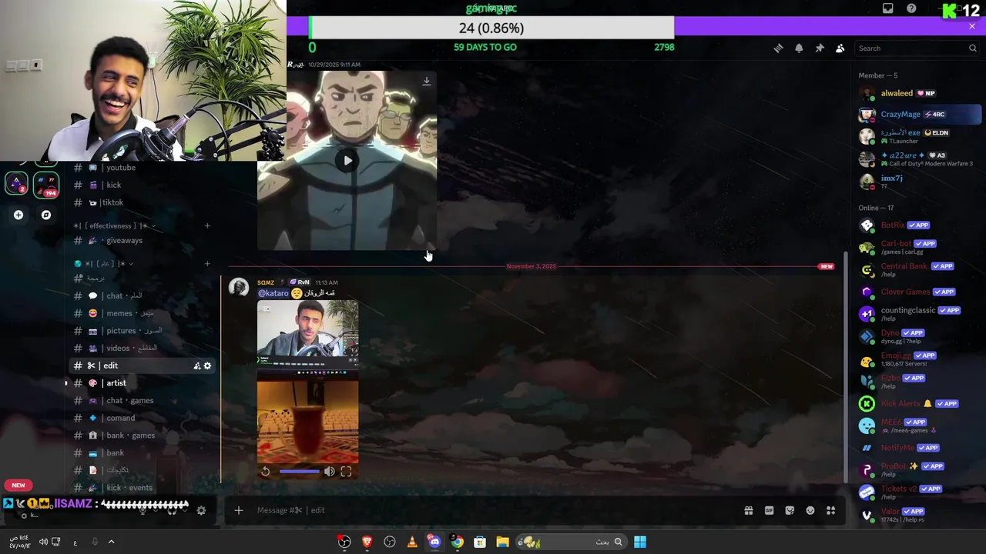Add a server with plus button
Image resolution: width=986 pixels, height=554 pixels.
coord(18,215)
